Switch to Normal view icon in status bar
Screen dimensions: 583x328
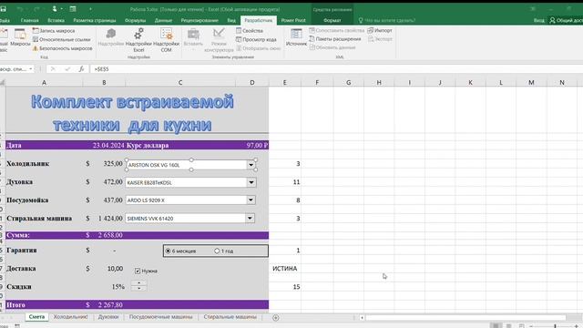click(496, 325)
